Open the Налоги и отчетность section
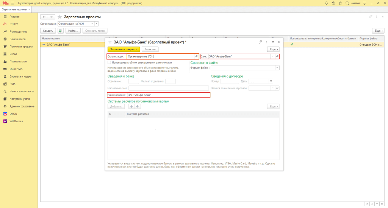Viewport: 388px width, 208px height. (22, 92)
